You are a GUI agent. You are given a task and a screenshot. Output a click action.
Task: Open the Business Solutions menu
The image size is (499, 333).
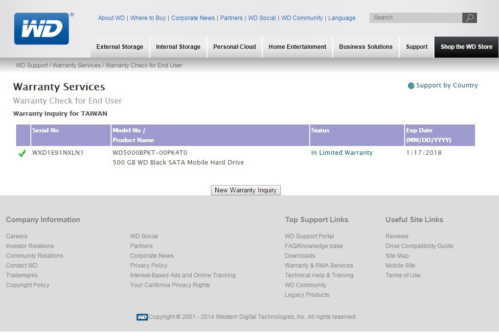tap(365, 47)
